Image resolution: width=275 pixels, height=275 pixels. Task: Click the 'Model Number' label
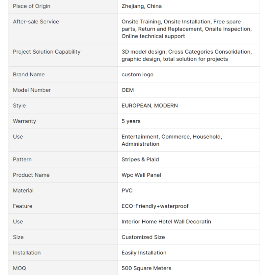tap(32, 90)
